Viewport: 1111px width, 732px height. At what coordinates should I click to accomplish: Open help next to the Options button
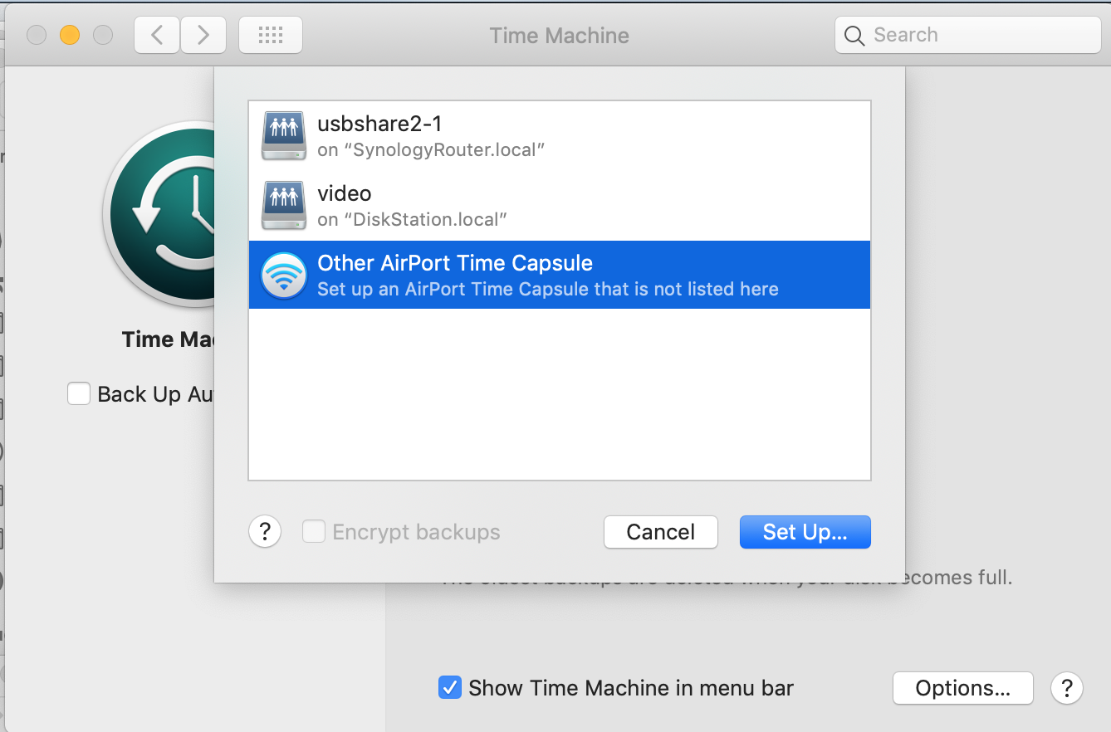click(x=1067, y=688)
